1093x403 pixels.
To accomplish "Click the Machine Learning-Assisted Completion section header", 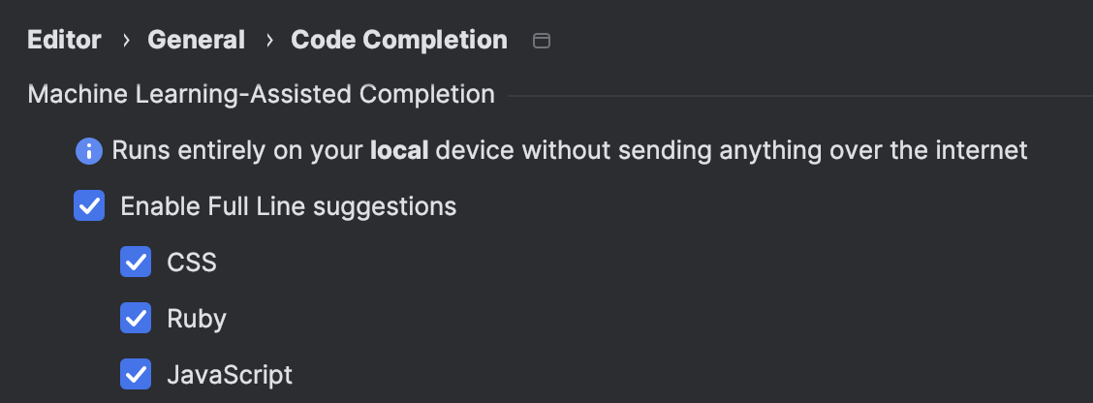I will tap(261, 95).
